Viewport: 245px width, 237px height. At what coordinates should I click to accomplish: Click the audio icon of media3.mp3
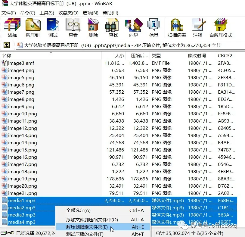5,215
